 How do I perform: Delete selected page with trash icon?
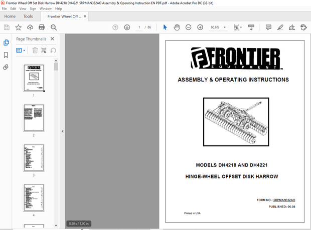pyautogui.click(x=35, y=50)
